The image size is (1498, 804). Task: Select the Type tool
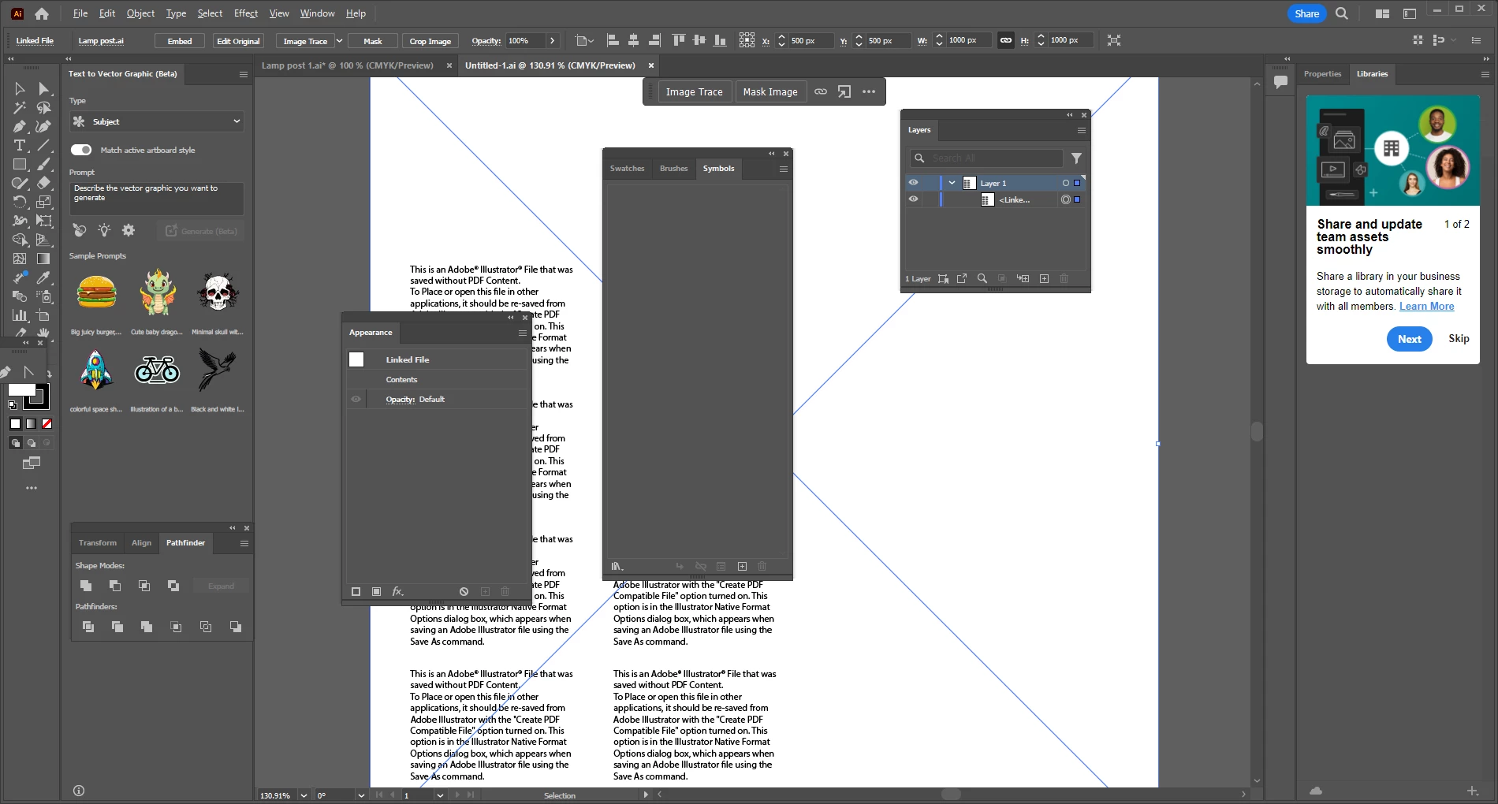coord(20,146)
